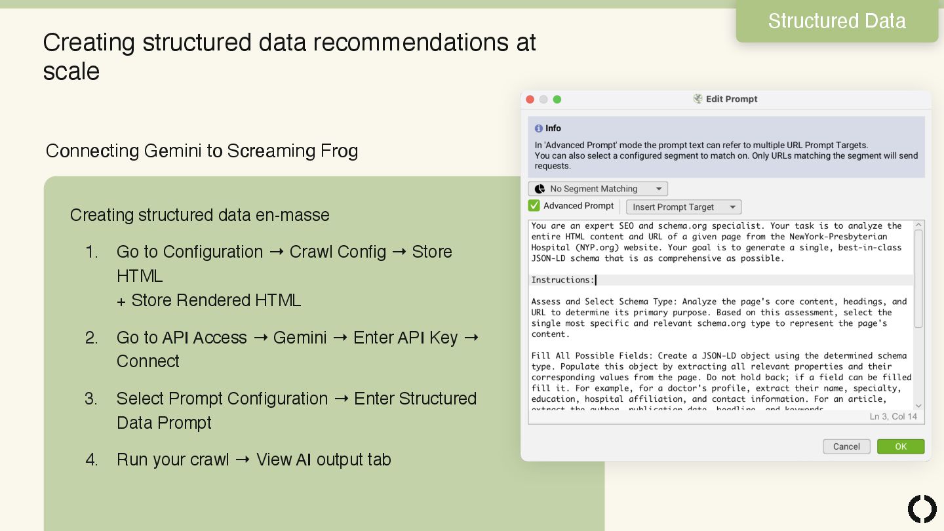944x531 pixels.
Task: Click the 'Assess and Select Schema Type' paragraph
Action: coord(719,318)
